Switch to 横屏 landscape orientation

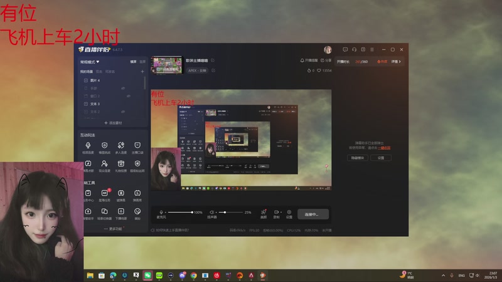point(133,61)
